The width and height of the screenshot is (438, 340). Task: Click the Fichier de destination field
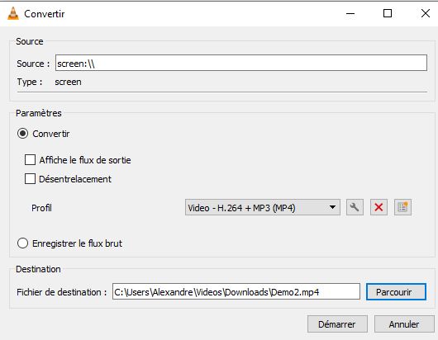point(236,292)
